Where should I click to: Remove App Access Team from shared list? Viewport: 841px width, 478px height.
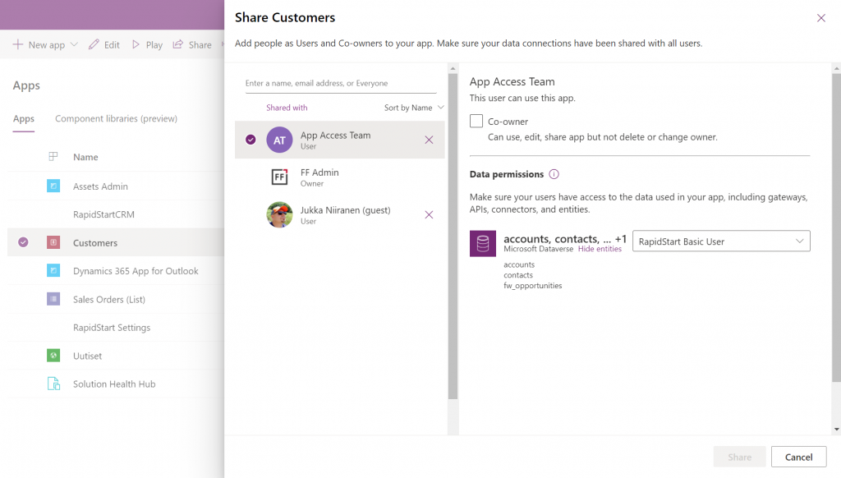(429, 140)
